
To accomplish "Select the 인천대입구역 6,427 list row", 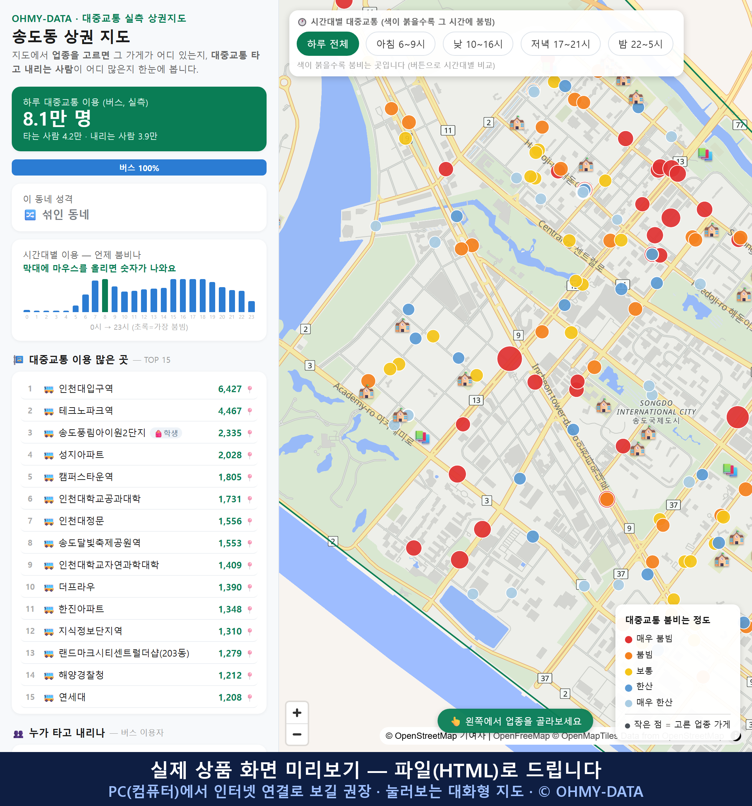I will [139, 389].
